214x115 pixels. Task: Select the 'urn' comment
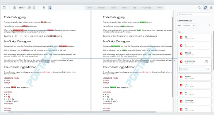pos(194,109)
